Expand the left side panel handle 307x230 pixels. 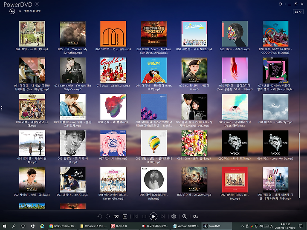2,108
